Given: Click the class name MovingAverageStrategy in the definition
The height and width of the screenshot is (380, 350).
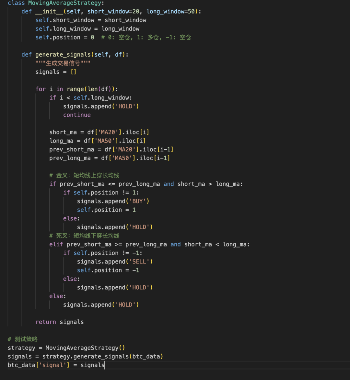Looking at the screenshot, I should [65, 3].
